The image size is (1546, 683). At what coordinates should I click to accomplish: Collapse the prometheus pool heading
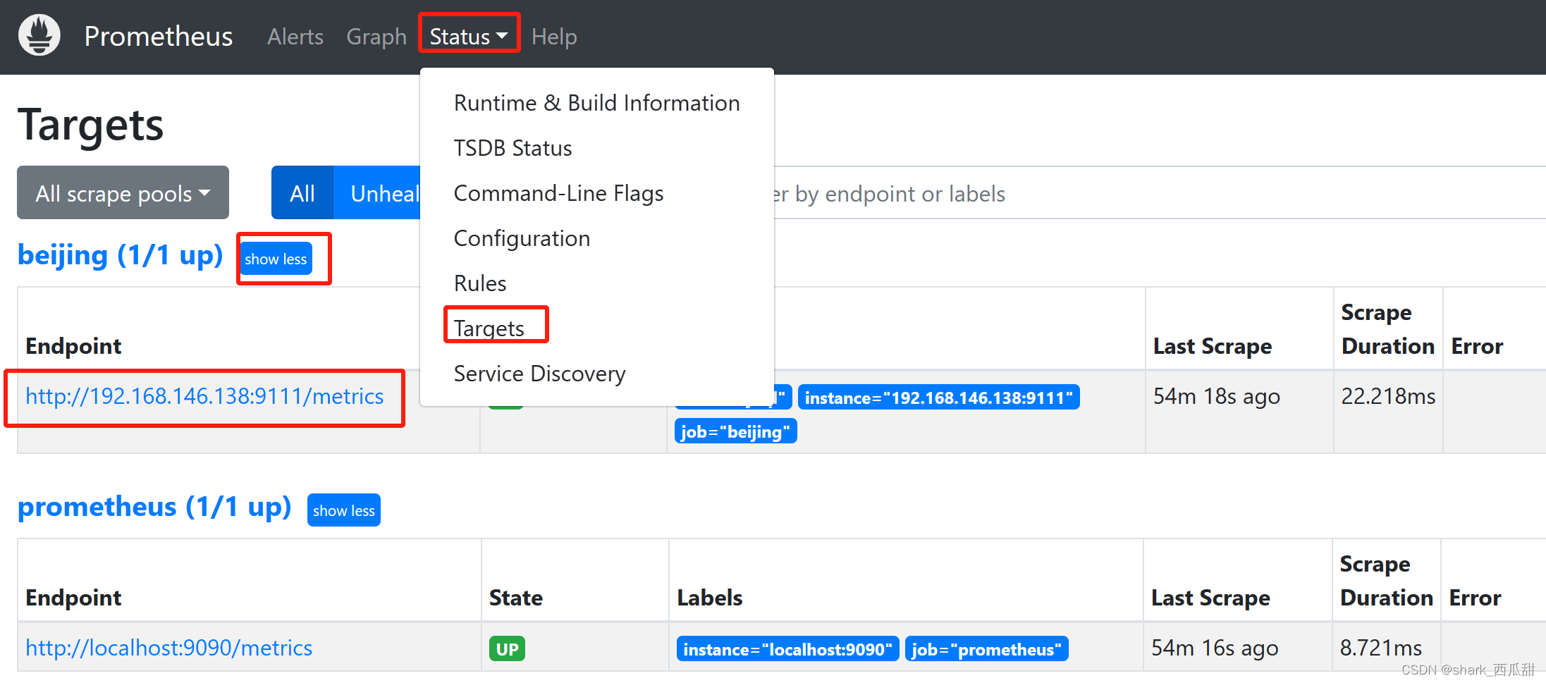[x=154, y=507]
